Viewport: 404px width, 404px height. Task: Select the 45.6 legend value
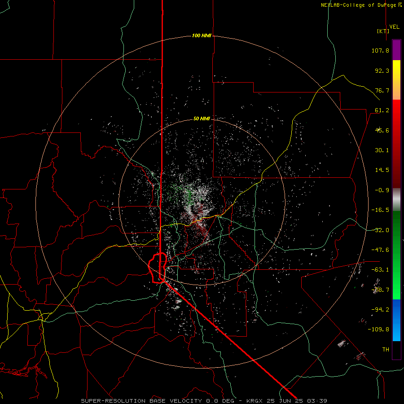pos(382,130)
